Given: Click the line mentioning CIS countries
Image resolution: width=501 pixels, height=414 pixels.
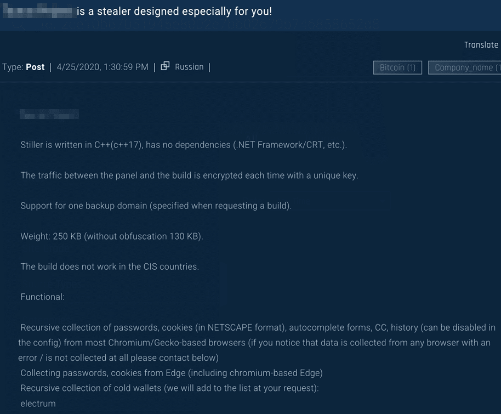Looking at the screenshot, I should tap(110, 266).
